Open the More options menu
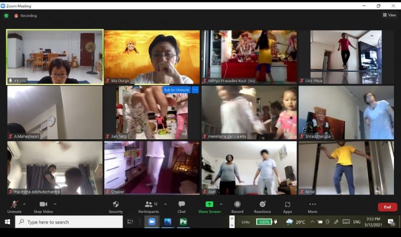The height and width of the screenshot is (237, 401). tap(312, 204)
